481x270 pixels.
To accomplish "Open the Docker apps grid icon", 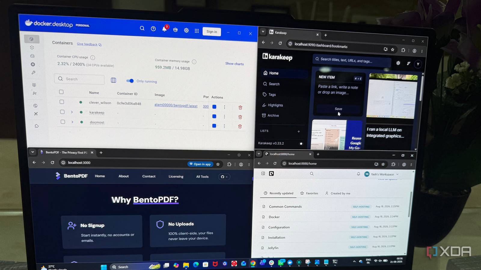I will click(197, 31).
